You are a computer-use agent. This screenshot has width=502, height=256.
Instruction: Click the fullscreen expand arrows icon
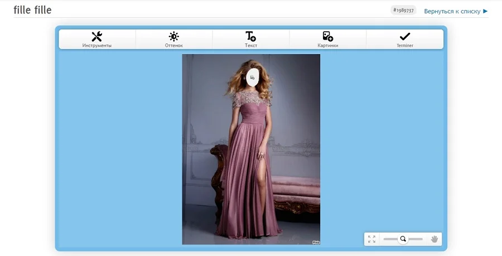[x=371, y=239]
